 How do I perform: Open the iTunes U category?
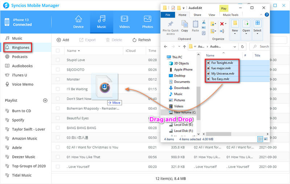(20, 75)
